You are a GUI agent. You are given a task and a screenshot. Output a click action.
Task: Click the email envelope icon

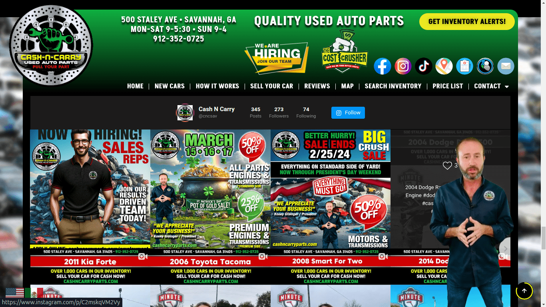pos(506,66)
